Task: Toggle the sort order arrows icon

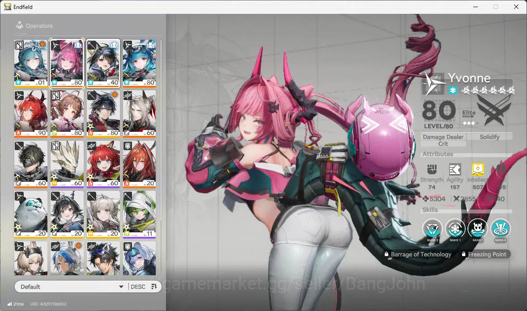Action: (154, 286)
